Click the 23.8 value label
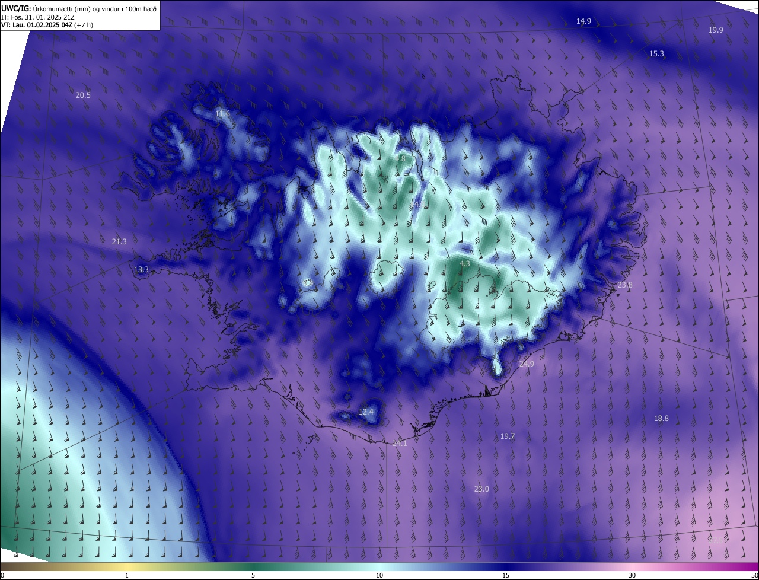 tap(625, 285)
